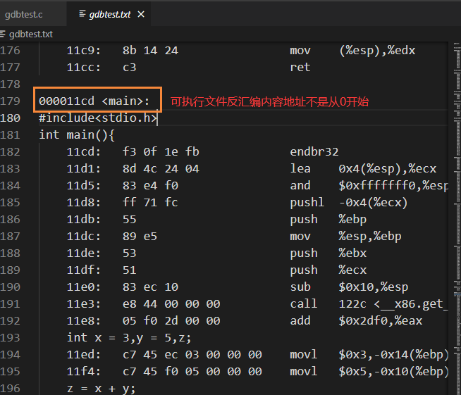The width and height of the screenshot is (461, 395).
Task: Select line number 177 in gutter
Action: click(x=11, y=68)
